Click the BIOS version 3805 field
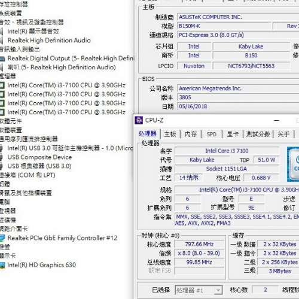 [x=238, y=97]
